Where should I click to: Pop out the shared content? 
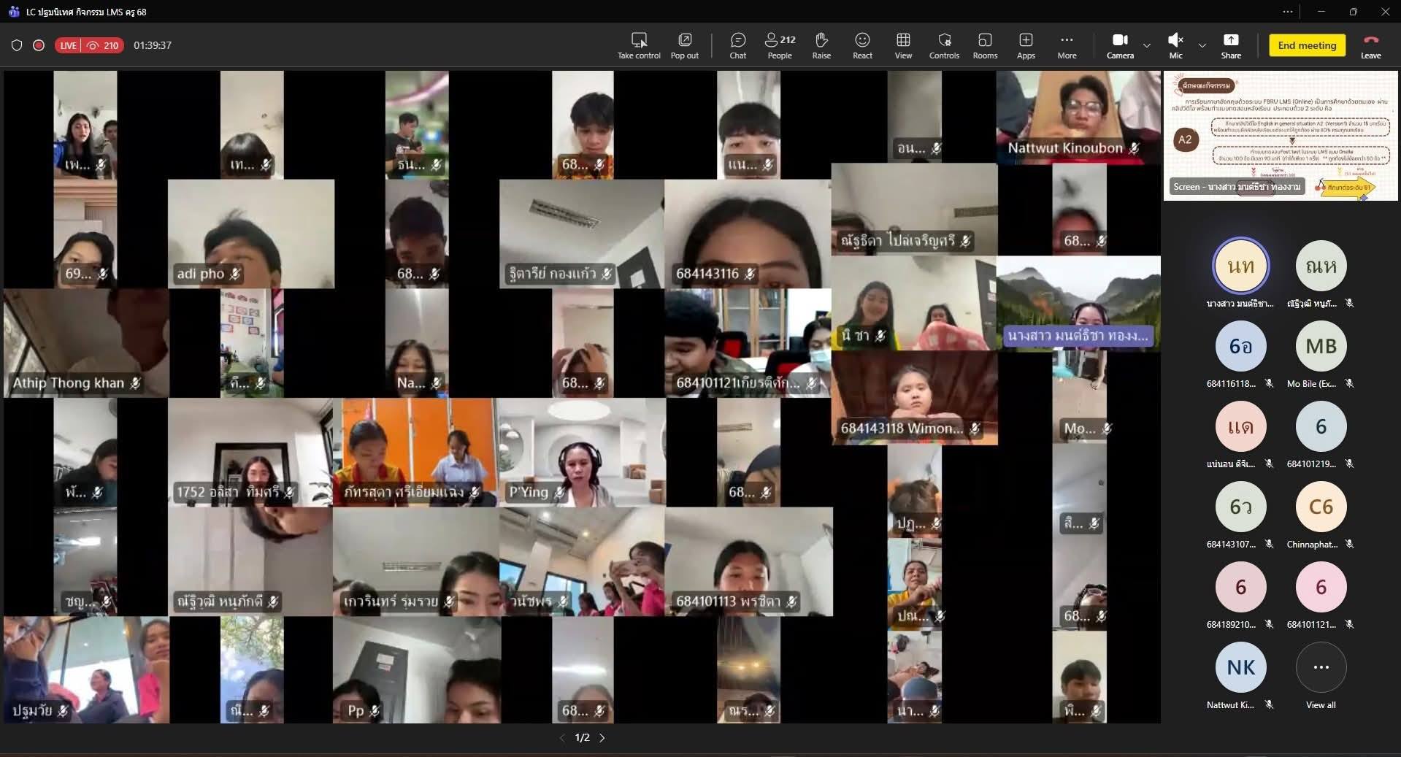click(x=684, y=45)
